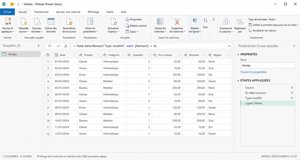Open the quick access toolbar dropdown

coord(19,4)
